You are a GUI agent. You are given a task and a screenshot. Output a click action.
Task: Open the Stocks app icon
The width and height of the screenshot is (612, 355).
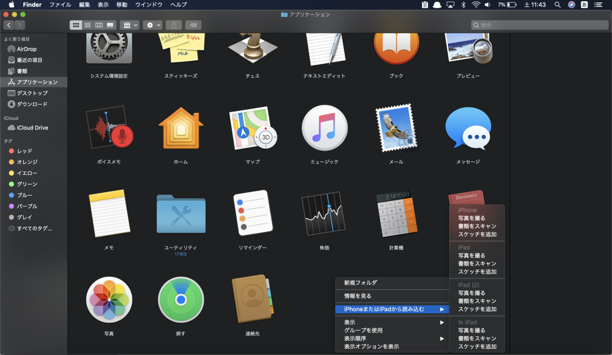tap(324, 213)
